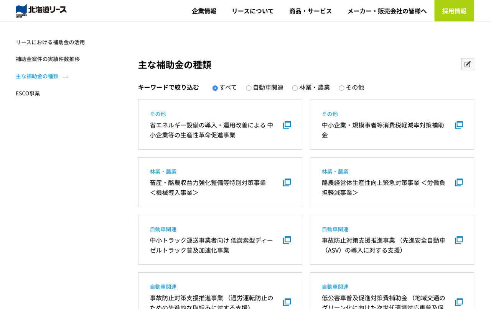Select the すべて radio button

(x=215, y=88)
